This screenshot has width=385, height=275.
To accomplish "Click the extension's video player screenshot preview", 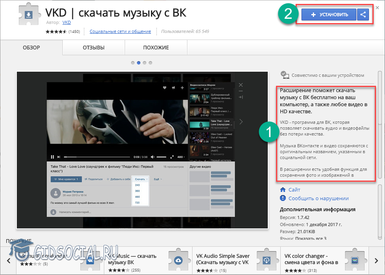I will 142,149.
